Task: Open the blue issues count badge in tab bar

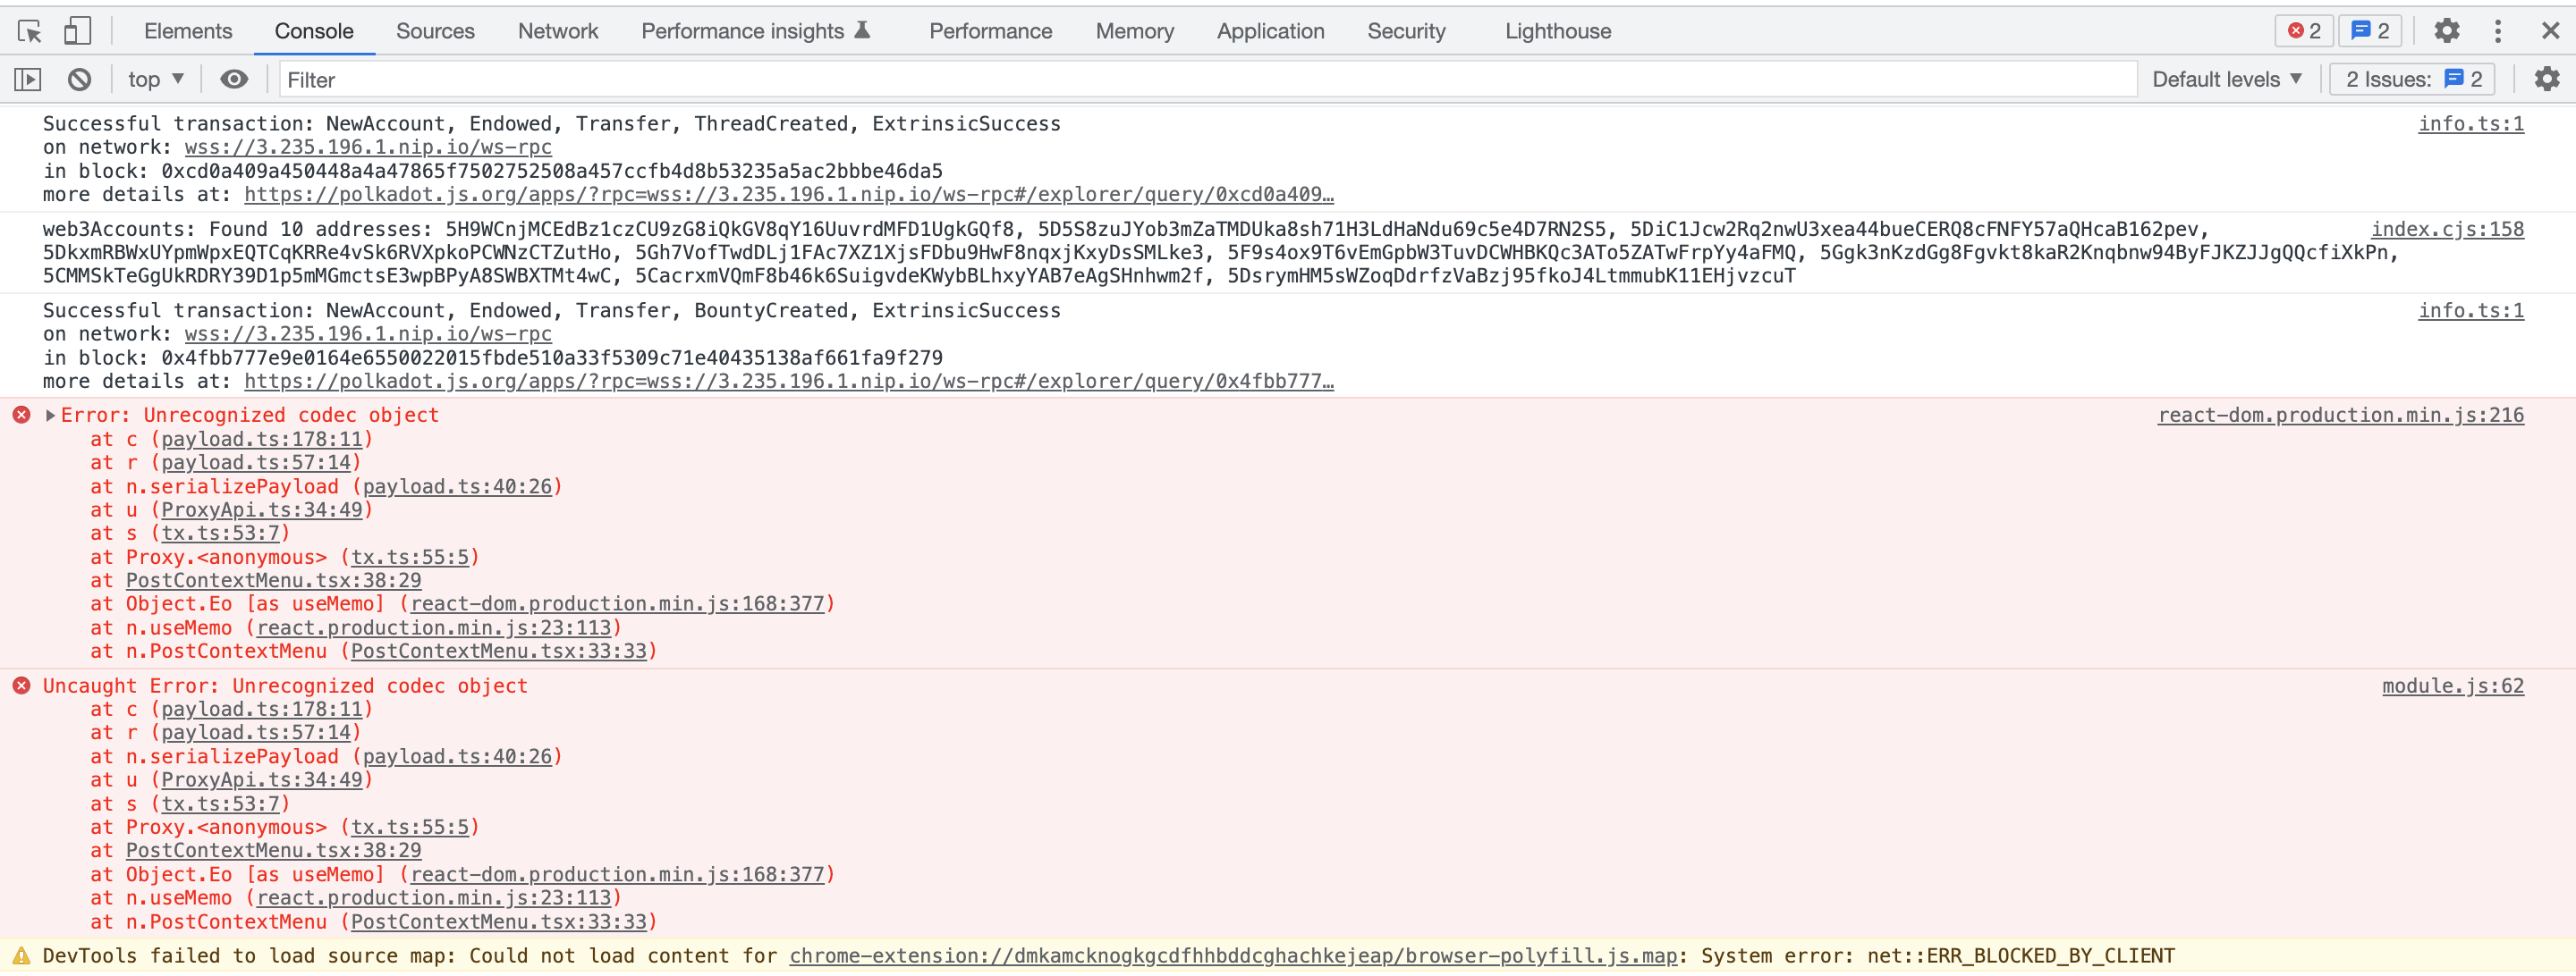Action: coord(2370,31)
